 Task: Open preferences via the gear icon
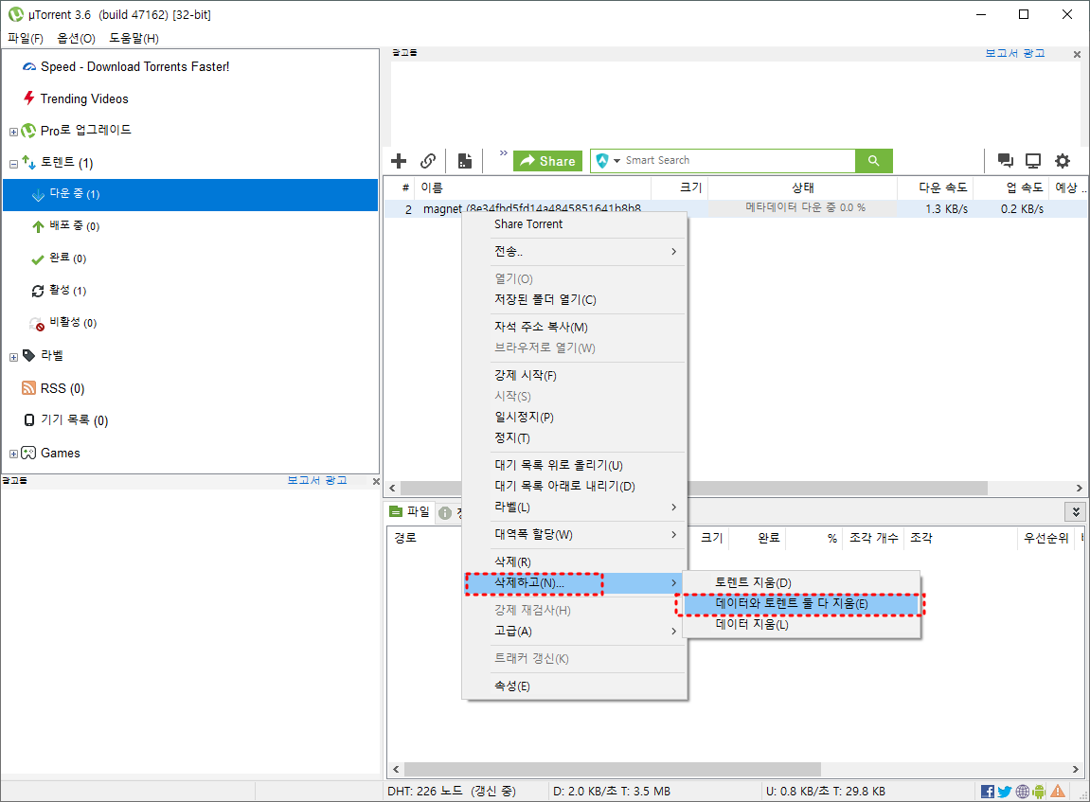tap(1063, 161)
